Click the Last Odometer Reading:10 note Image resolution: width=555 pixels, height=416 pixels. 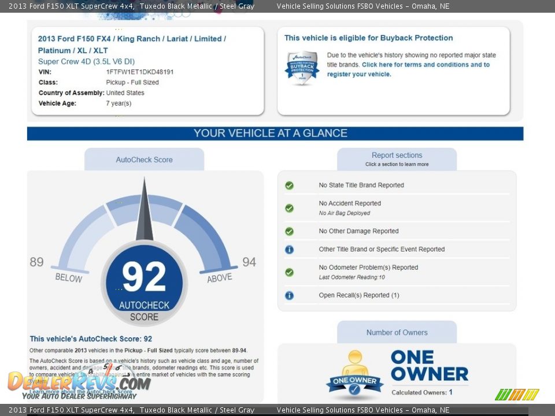click(x=352, y=277)
